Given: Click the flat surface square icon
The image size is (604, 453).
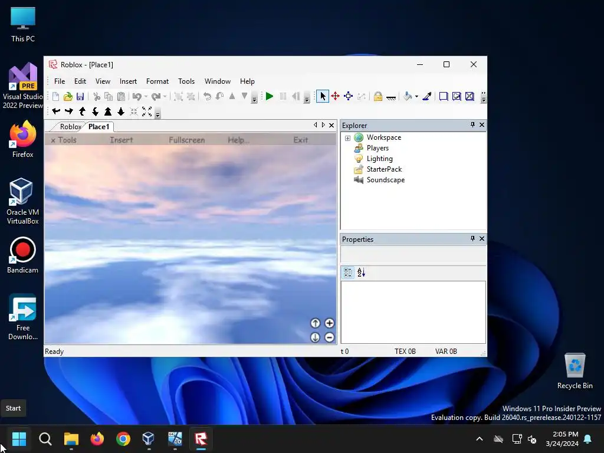Looking at the screenshot, I should point(444,96).
